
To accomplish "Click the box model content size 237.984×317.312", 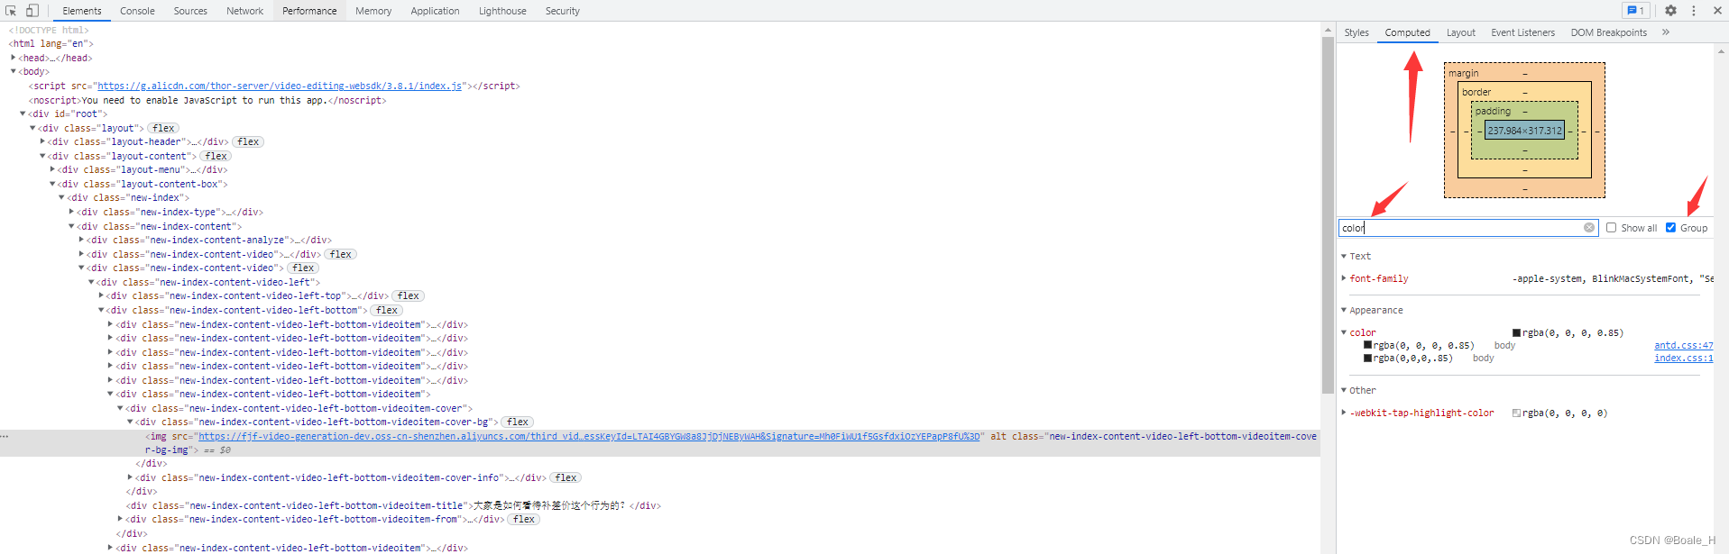I will click(x=1524, y=131).
